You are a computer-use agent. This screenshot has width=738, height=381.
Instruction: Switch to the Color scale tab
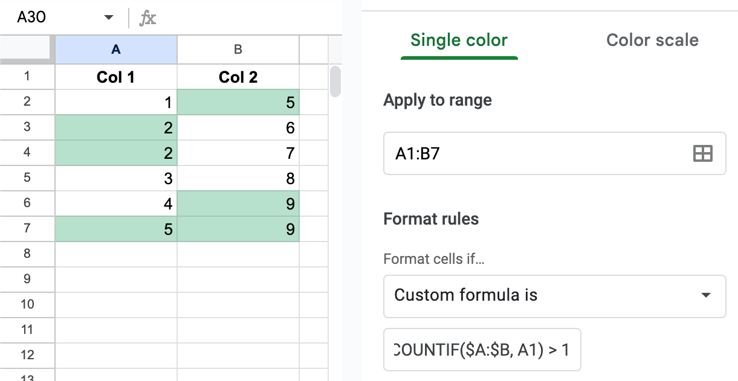coord(652,40)
